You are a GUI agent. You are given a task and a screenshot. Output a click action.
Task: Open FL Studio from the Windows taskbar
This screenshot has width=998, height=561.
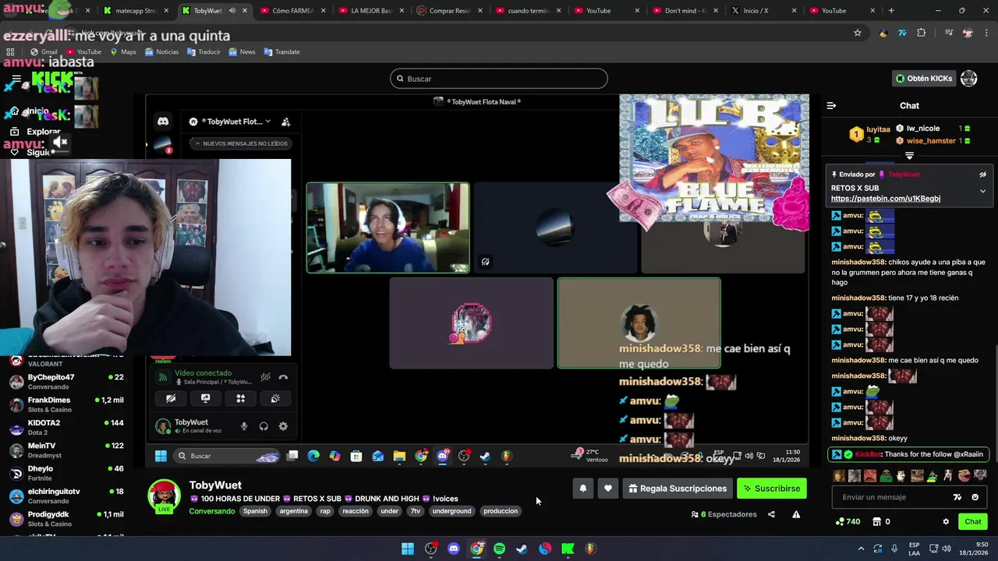pyautogui.click(x=590, y=549)
